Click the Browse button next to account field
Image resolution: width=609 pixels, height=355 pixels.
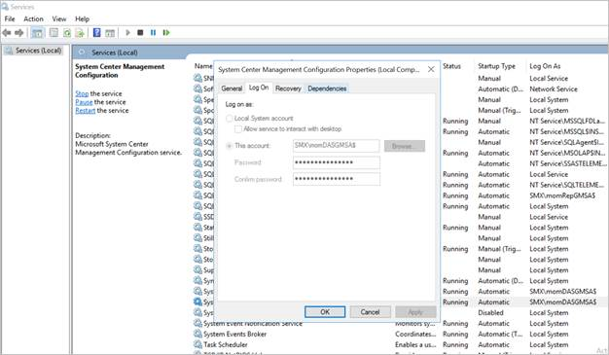point(405,146)
